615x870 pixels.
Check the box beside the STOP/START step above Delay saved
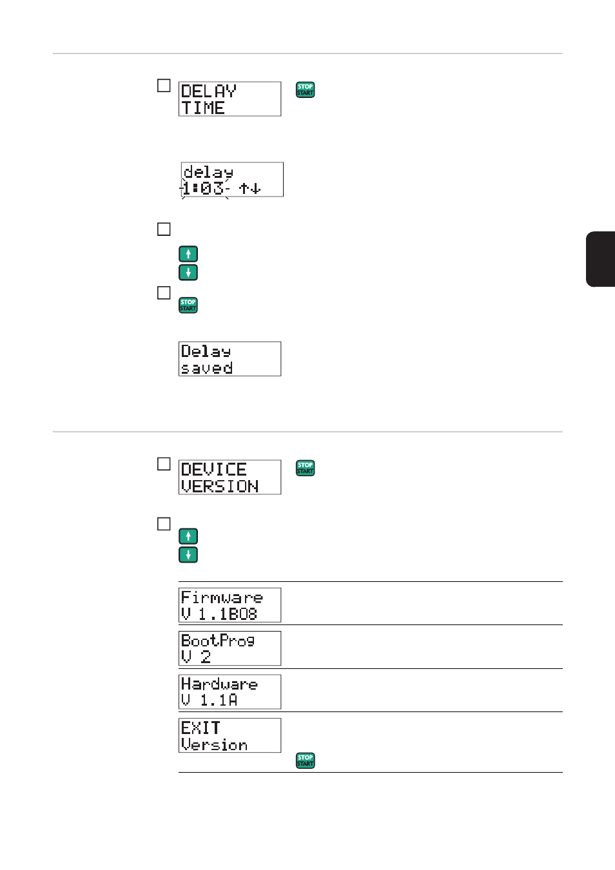pos(164,293)
